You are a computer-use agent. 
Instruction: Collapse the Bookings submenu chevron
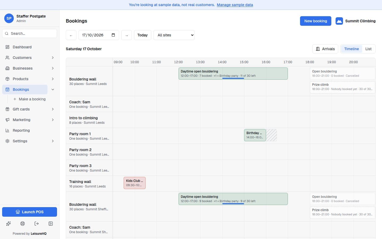pyautogui.click(x=53, y=89)
